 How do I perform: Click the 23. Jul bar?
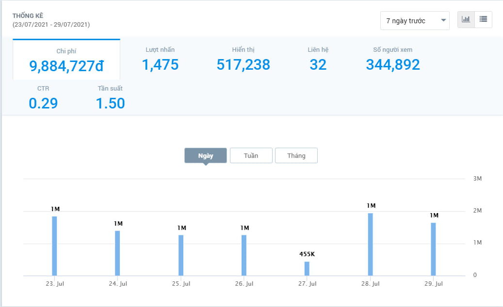(x=54, y=246)
